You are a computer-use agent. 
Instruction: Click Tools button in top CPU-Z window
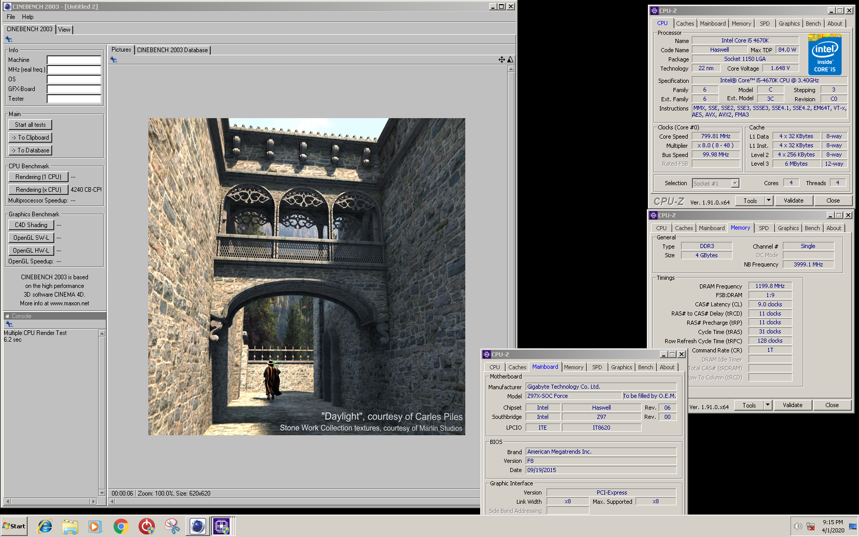pyautogui.click(x=750, y=200)
